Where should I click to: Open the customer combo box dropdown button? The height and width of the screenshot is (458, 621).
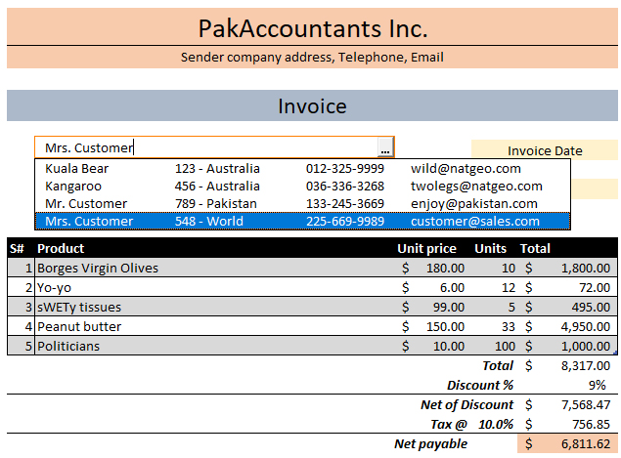tap(385, 147)
